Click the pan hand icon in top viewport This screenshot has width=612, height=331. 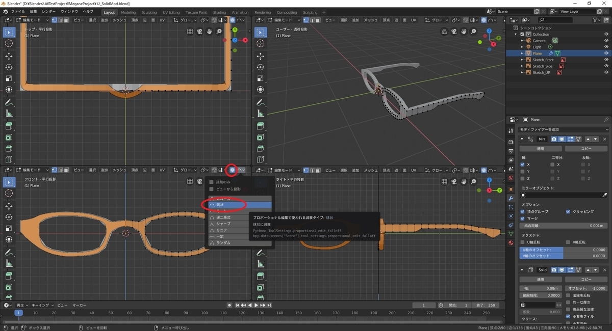tap(209, 32)
